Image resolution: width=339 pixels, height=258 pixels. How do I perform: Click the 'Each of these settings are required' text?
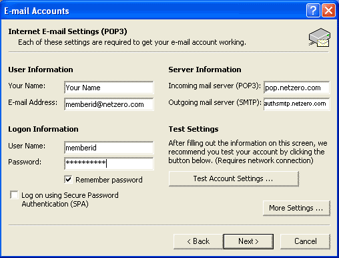pos(132,42)
